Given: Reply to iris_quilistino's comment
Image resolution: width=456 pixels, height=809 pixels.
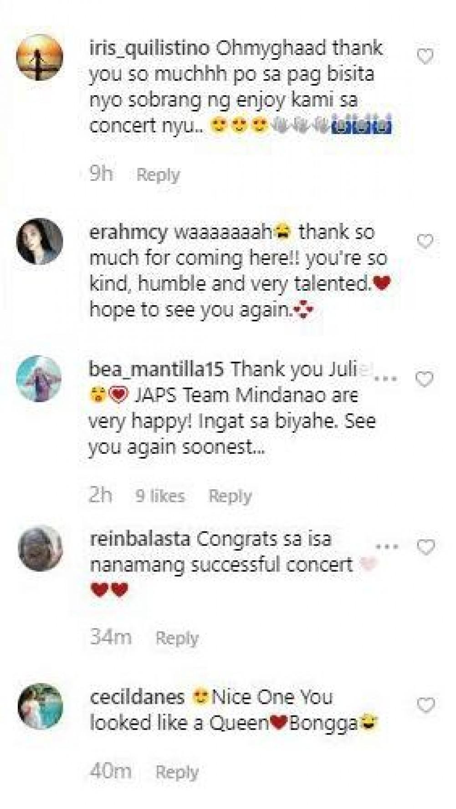Looking at the screenshot, I should [158, 175].
